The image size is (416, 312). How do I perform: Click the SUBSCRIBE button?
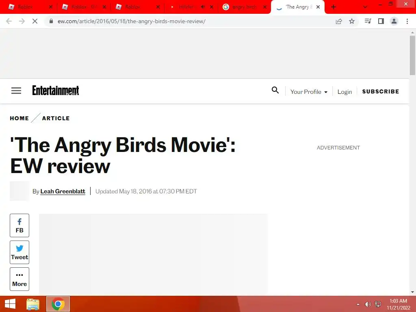click(x=380, y=91)
